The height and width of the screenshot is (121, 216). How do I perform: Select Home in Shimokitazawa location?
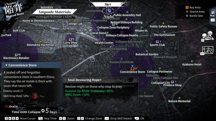pyautogui.click(x=38, y=21)
